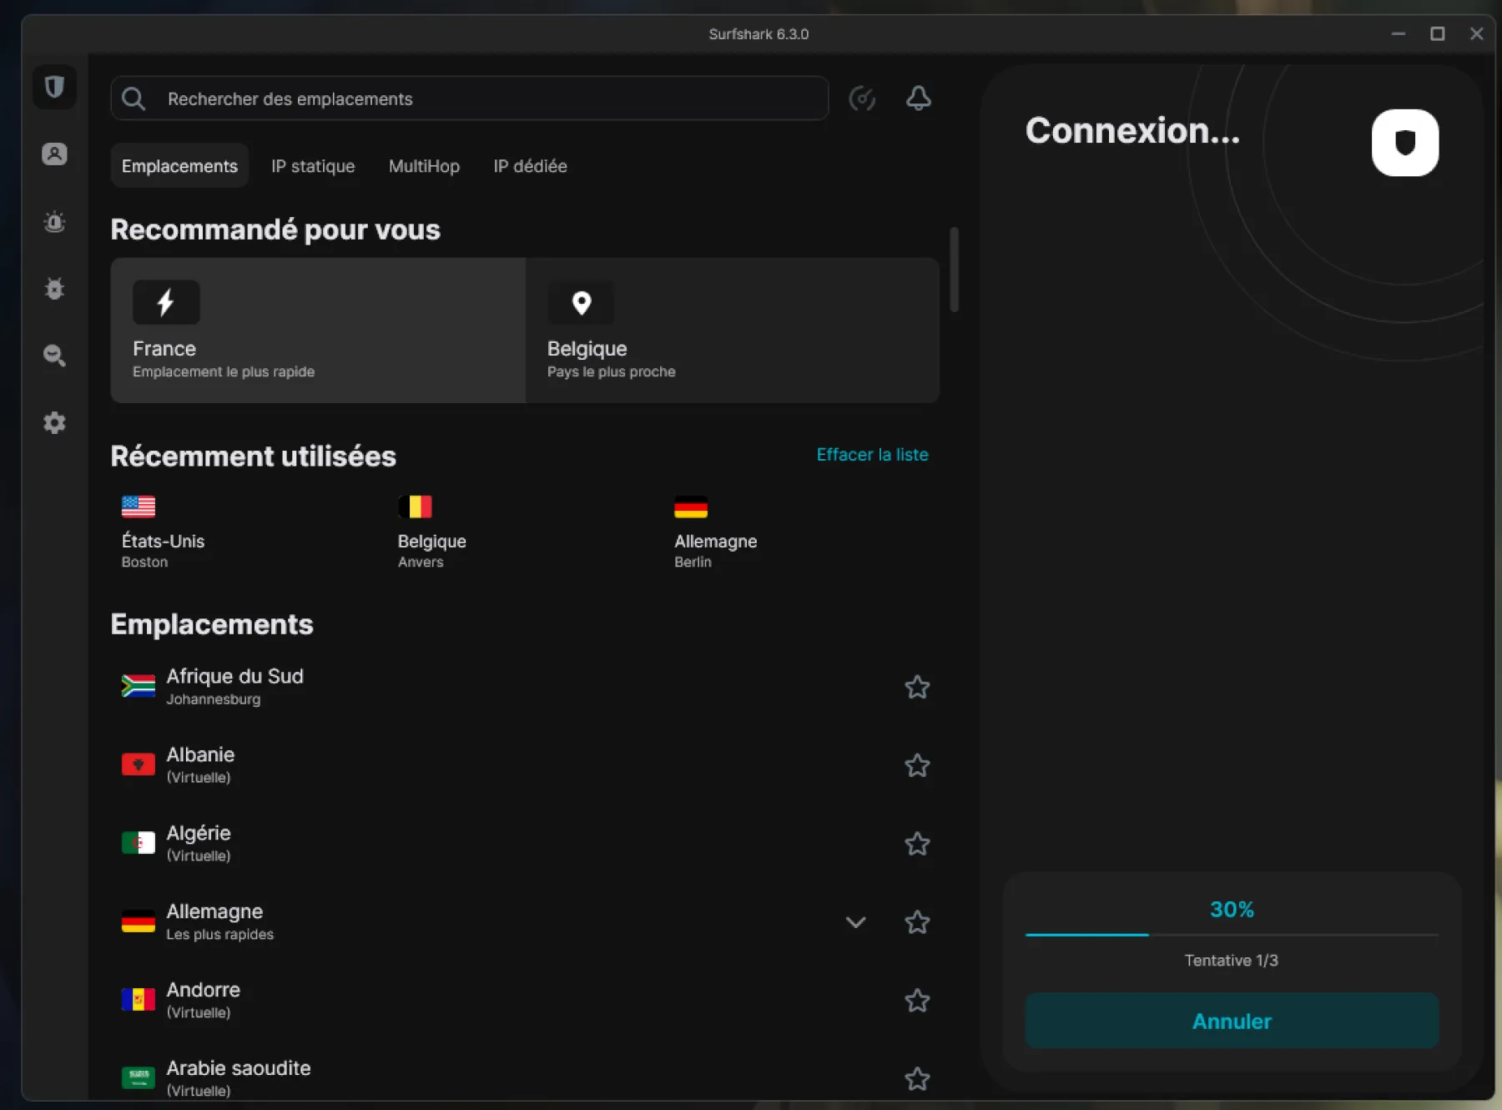Expand the Allemagne server list chevron

pyautogui.click(x=855, y=923)
